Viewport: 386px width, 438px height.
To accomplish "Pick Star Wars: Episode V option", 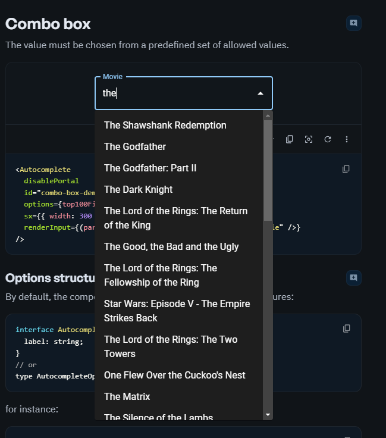I will click(x=177, y=311).
